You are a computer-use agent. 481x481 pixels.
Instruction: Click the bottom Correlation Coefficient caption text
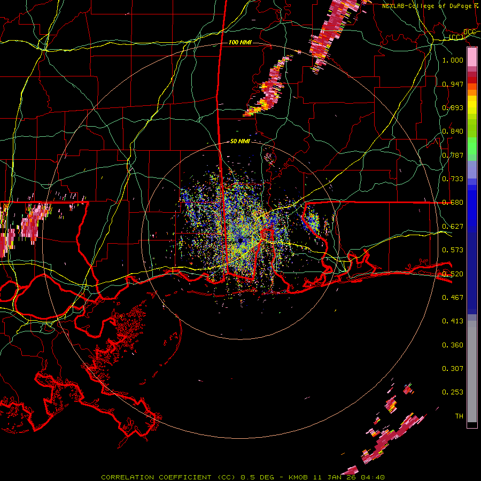click(x=243, y=477)
